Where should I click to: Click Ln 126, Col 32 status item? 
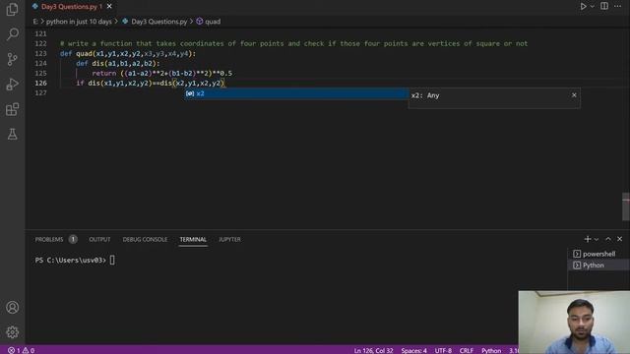pyautogui.click(x=373, y=350)
